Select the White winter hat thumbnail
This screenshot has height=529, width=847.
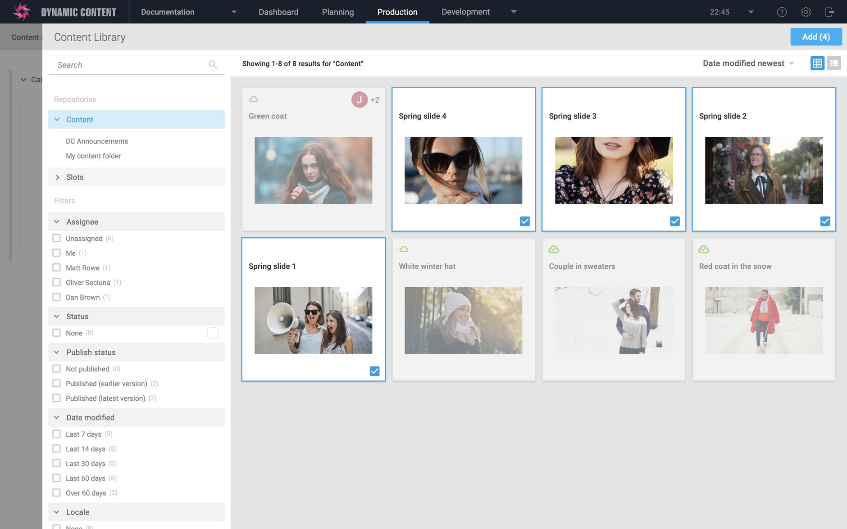[463, 320]
